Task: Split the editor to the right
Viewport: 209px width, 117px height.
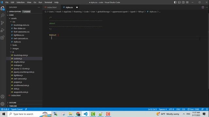Action: (x=203, y=7)
